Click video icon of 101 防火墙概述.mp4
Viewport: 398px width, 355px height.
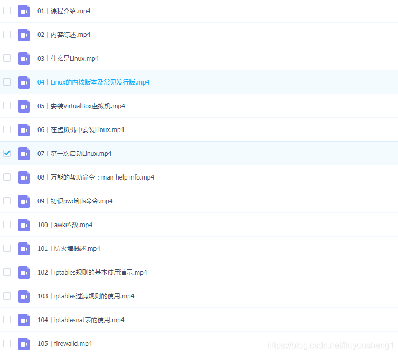point(24,249)
